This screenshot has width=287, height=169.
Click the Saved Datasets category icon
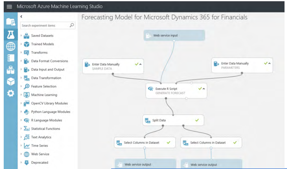click(27, 36)
